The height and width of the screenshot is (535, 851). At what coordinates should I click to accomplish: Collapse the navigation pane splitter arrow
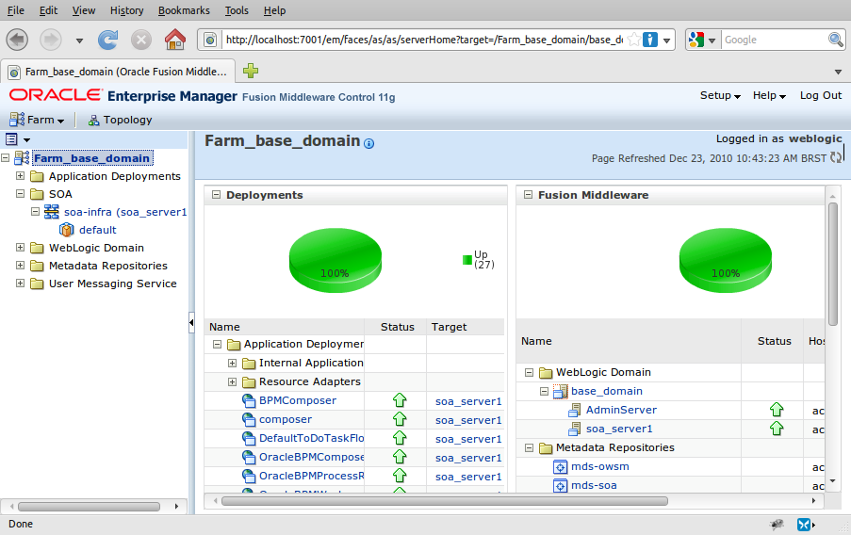coord(192,322)
